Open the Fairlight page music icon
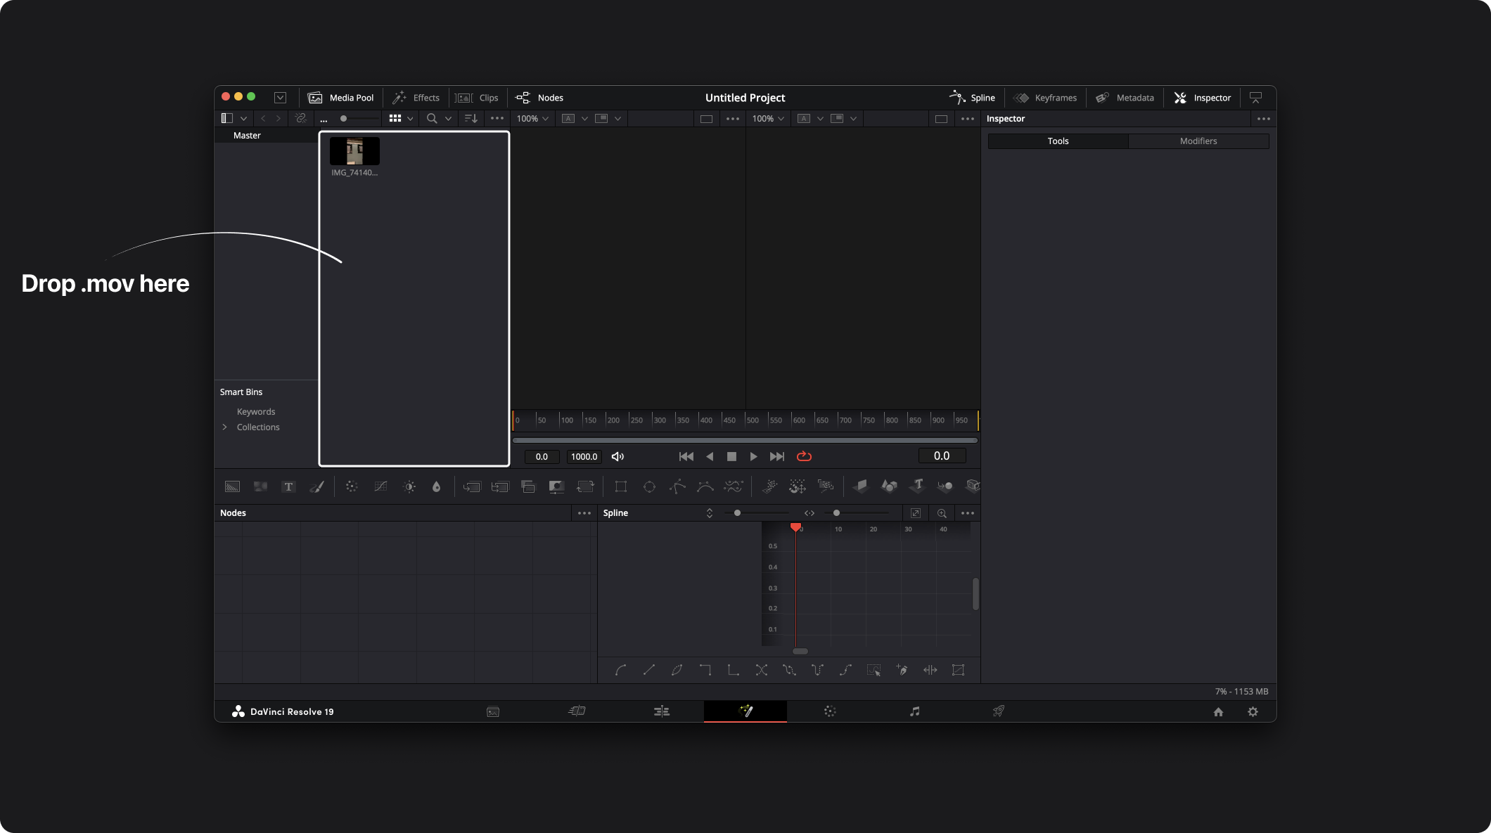This screenshot has width=1491, height=833. (914, 711)
